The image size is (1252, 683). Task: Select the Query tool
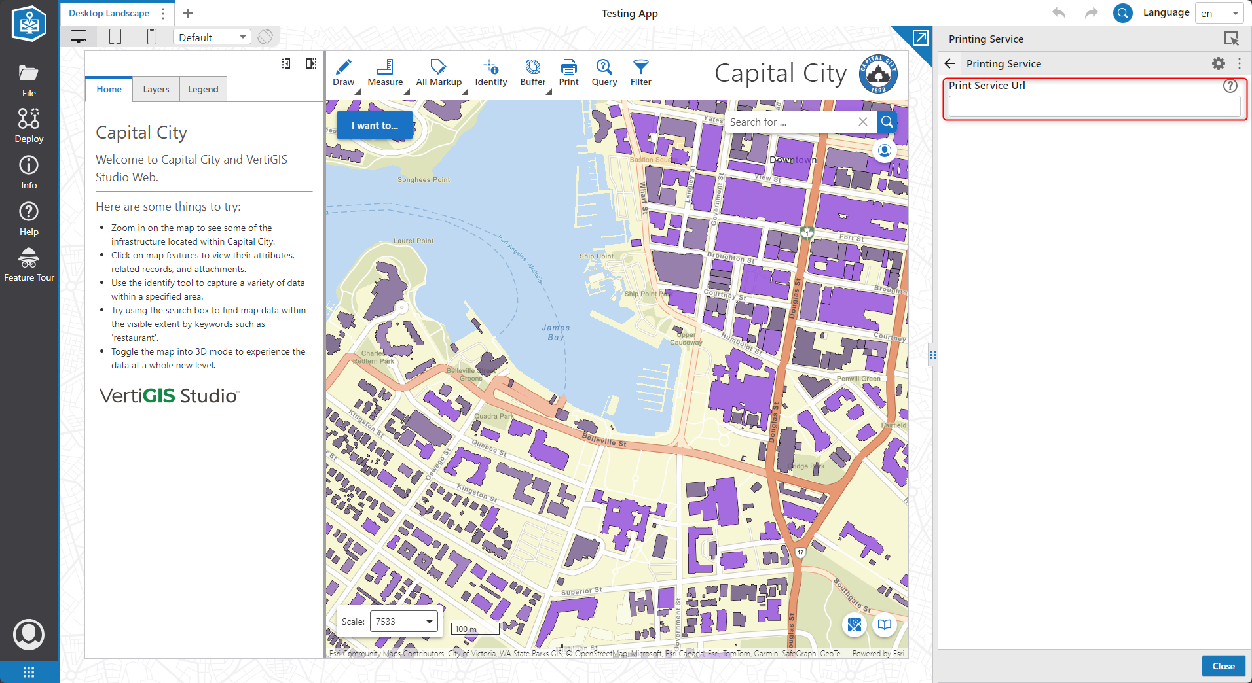[x=604, y=72]
